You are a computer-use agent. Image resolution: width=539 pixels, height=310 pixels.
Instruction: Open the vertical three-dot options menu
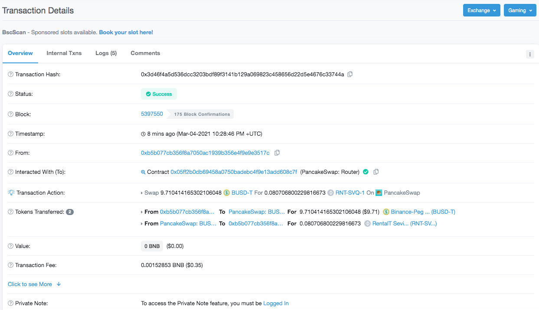pos(530,54)
